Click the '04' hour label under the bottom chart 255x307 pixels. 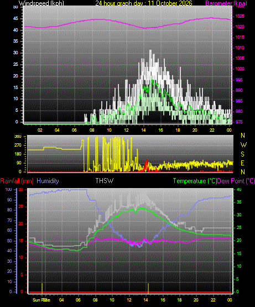coord(61,300)
